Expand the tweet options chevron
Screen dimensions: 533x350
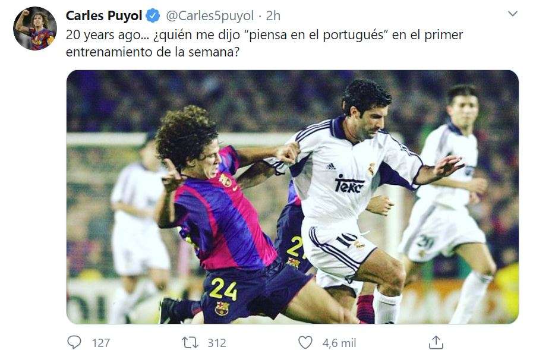pos(512,14)
